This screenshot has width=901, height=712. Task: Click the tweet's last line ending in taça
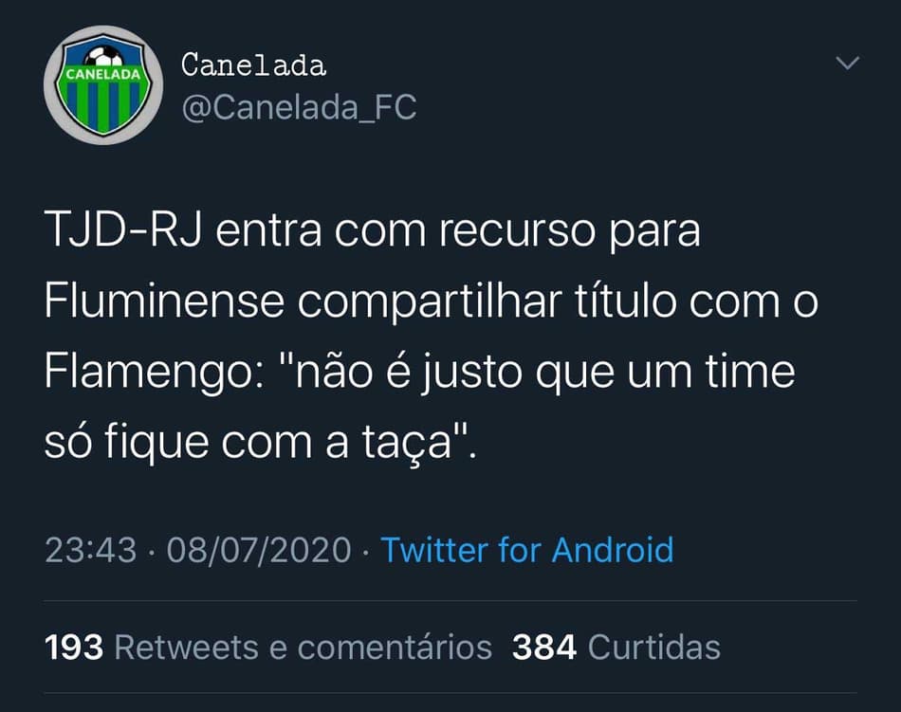261,444
